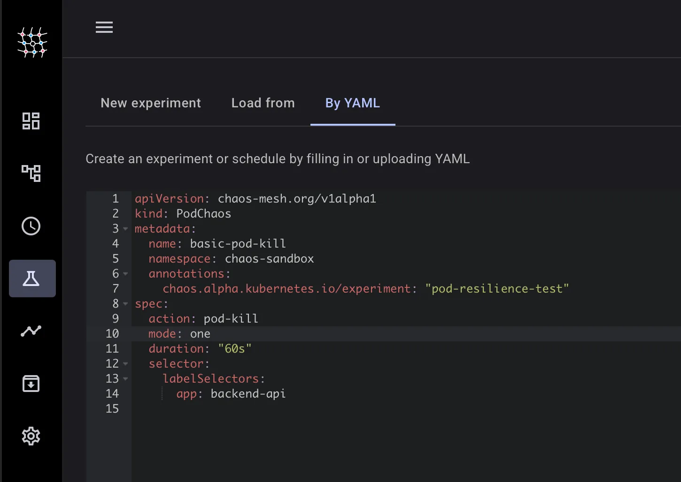
Task: Click the basic-pod-kill name value
Action: click(238, 244)
